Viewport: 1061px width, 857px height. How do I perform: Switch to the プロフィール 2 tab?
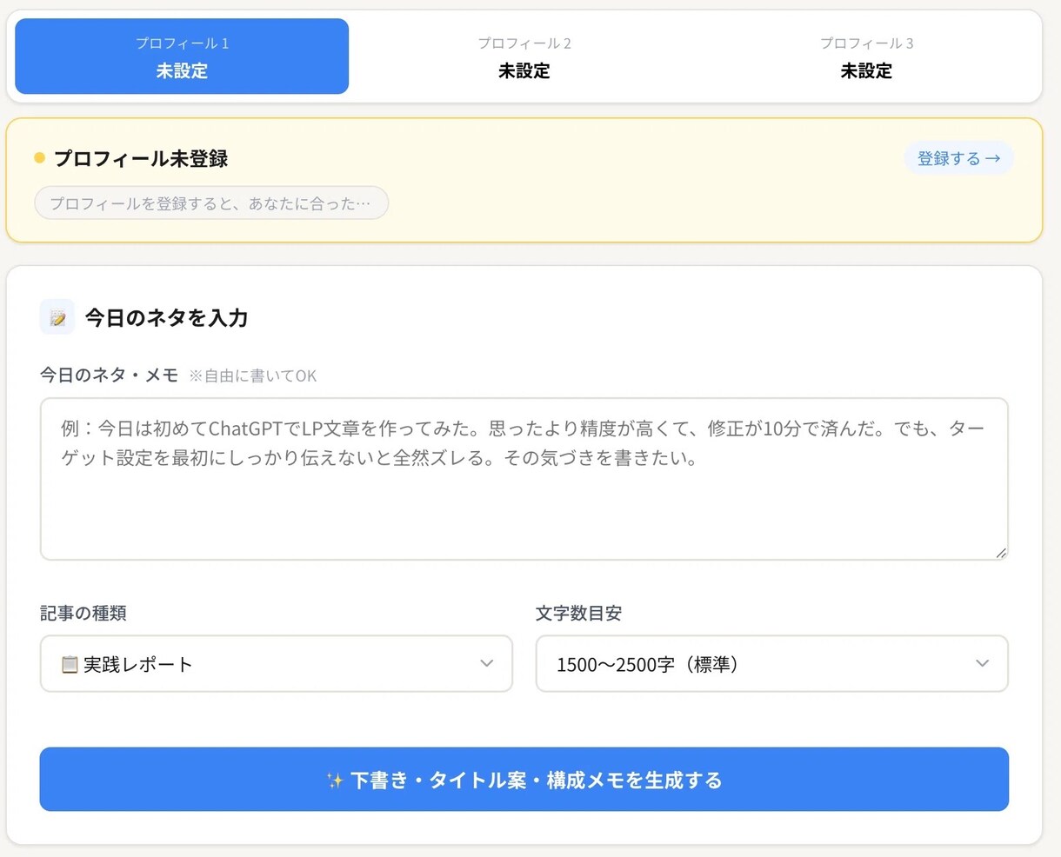point(524,56)
